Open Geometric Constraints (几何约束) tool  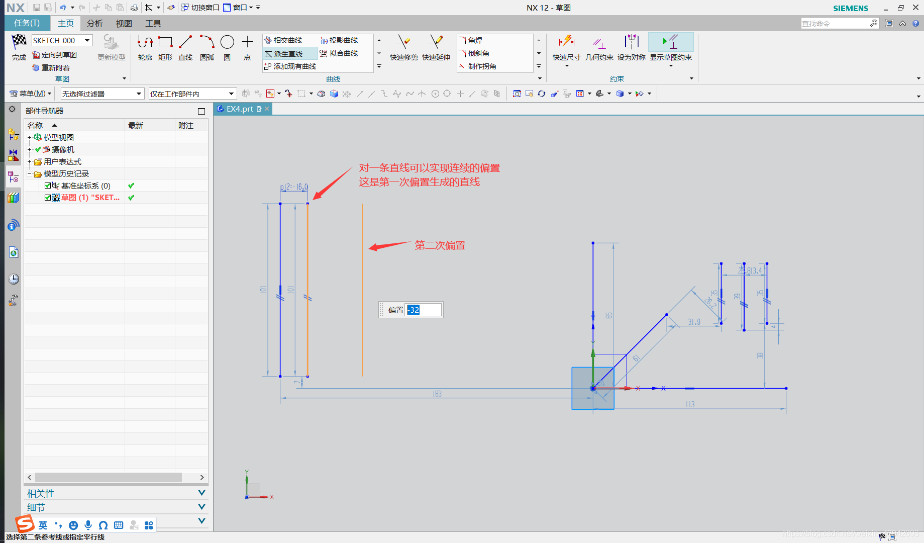pyautogui.click(x=599, y=48)
